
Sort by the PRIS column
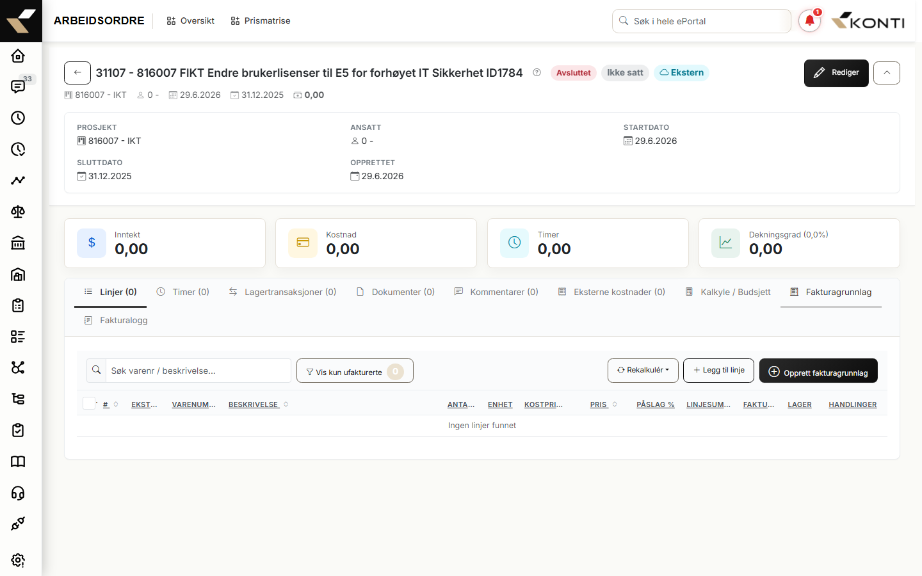point(604,404)
